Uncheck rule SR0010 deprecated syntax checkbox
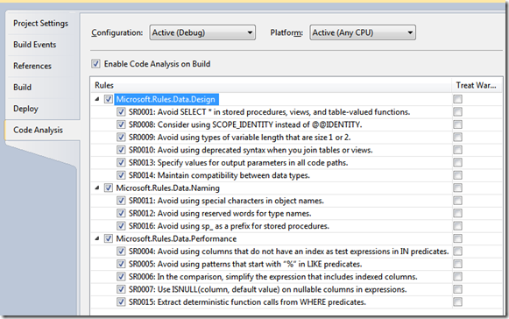Screen dimensions: 509x319 pyautogui.click(x=121, y=150)
